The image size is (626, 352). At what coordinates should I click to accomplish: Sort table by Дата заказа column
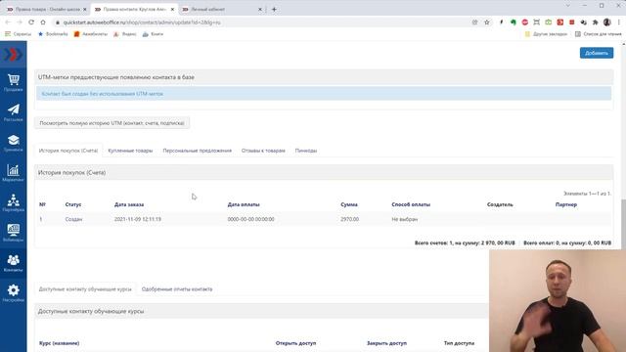[x=129, y=204]
